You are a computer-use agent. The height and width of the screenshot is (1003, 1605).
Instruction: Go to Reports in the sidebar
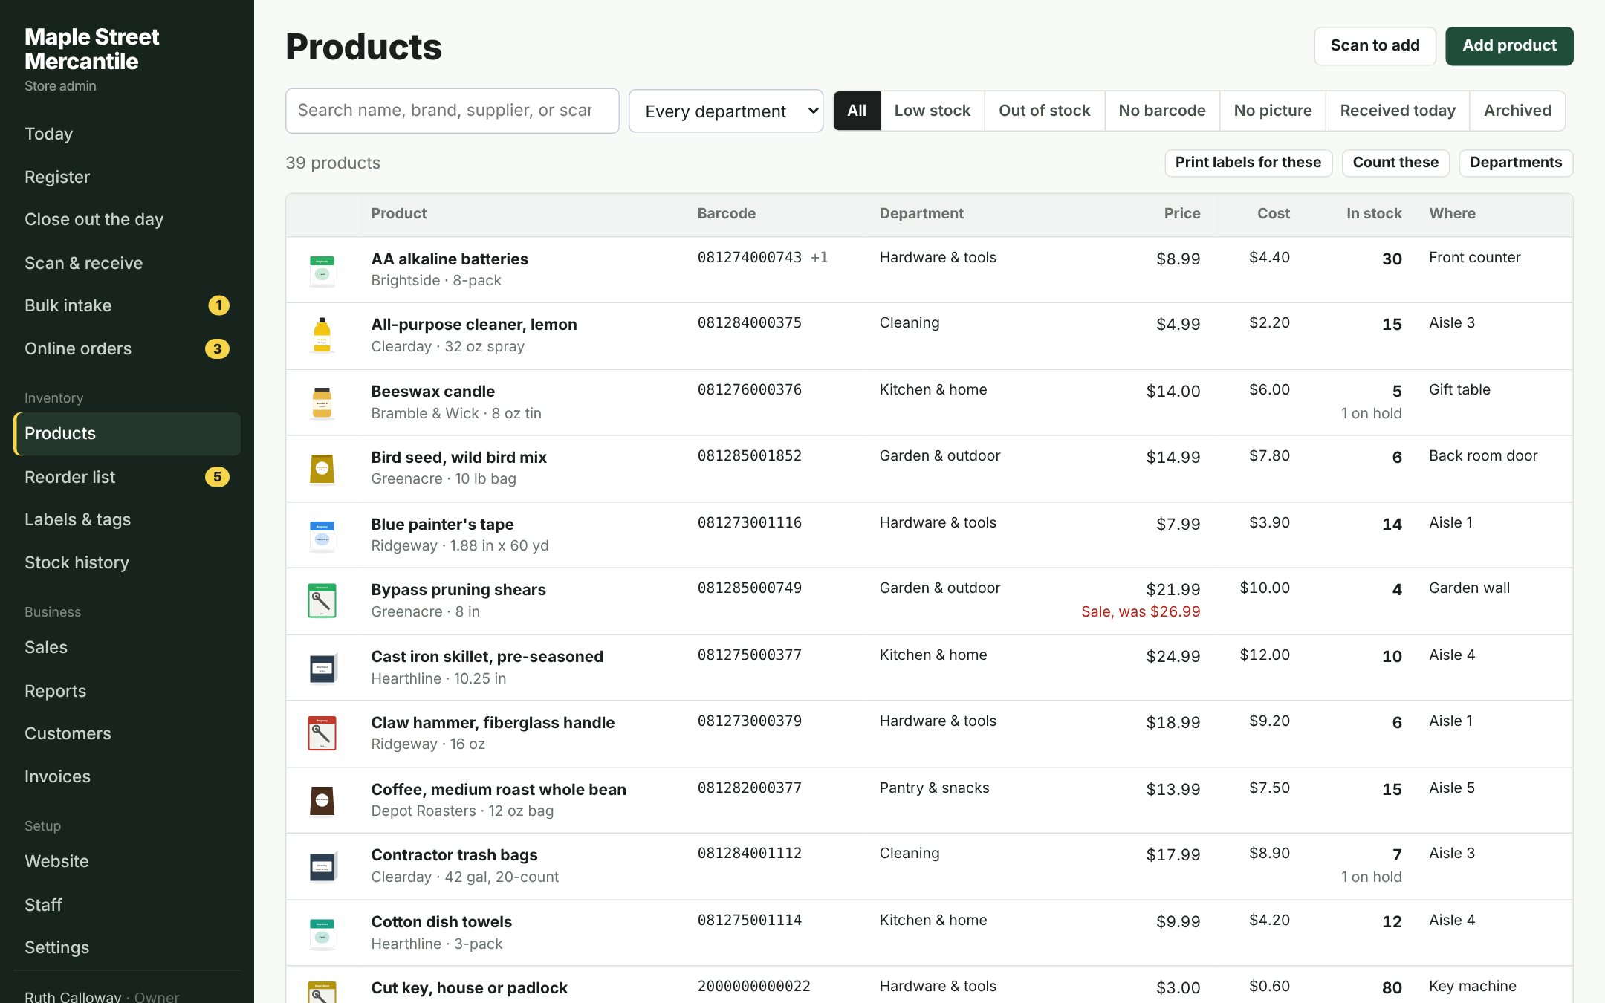tap(126, 691)
